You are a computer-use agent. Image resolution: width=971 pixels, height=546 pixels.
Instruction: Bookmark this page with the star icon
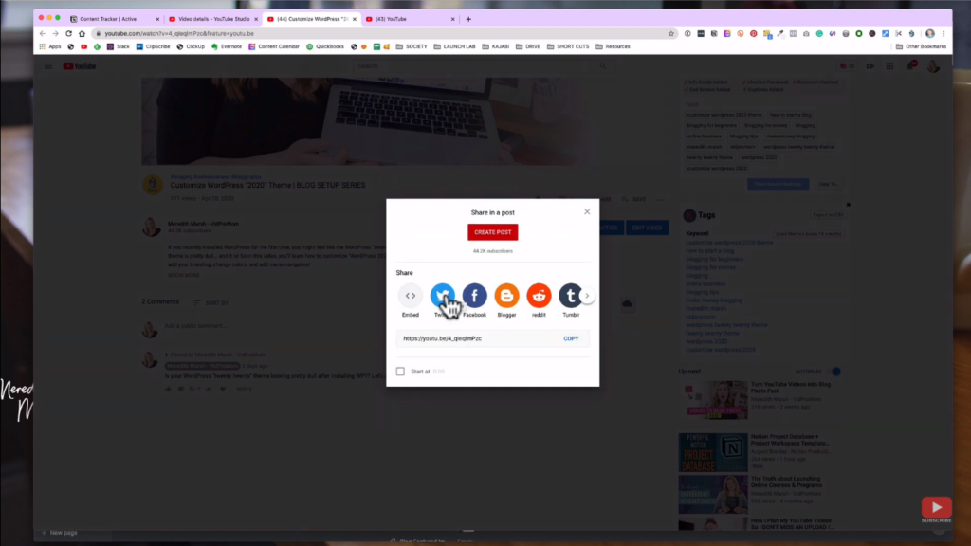(x=671, y=33)
